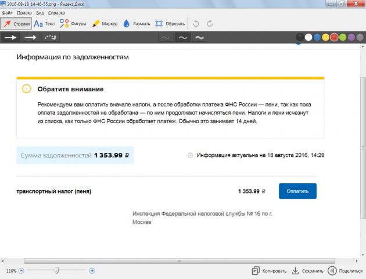The image size is (366, 279).
Task: Click the redo arrow icon
Action: click(210, 24)
